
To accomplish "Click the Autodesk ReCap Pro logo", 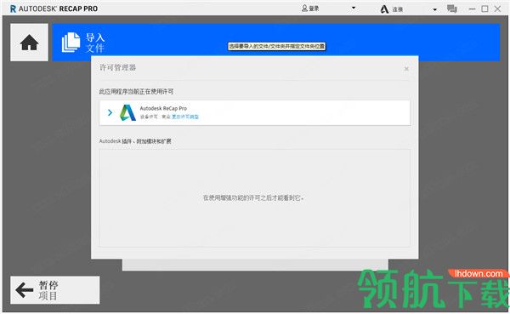I will pyautogui.click(x=127, y=112).
